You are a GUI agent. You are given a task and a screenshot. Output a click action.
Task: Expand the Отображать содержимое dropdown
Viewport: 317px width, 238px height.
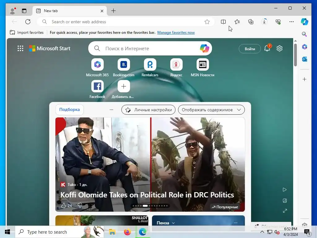[x=211, y=110]
